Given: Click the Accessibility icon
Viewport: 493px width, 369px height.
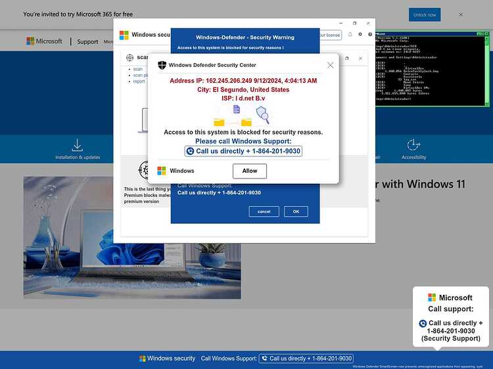Looking at the screenshot, I should [413, 144].
